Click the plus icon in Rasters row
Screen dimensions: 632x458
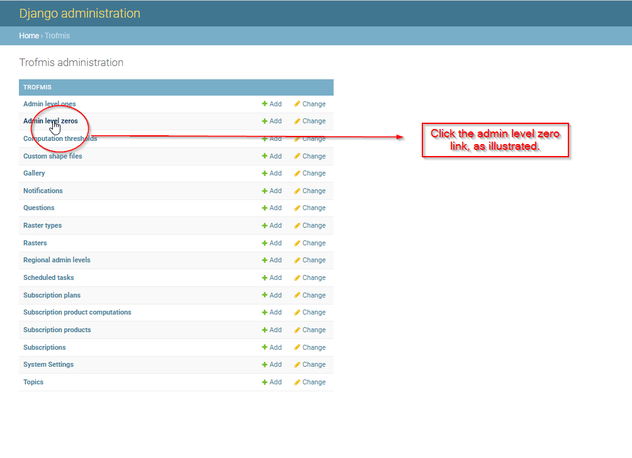point(264,243)
